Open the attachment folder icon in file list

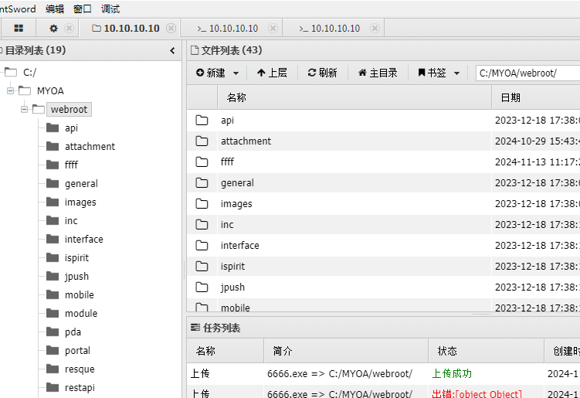[x=202, y=141]
